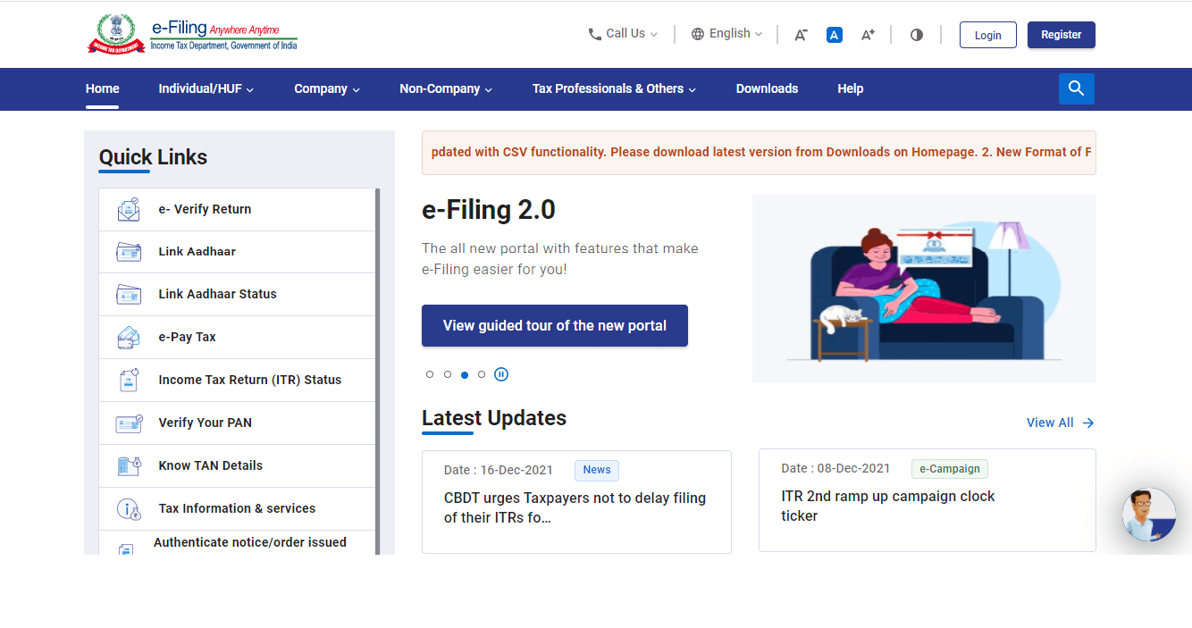Open the Link Aadhaar quick link
The height and width of the screenshot is (628, 1192).
[238, 252]
